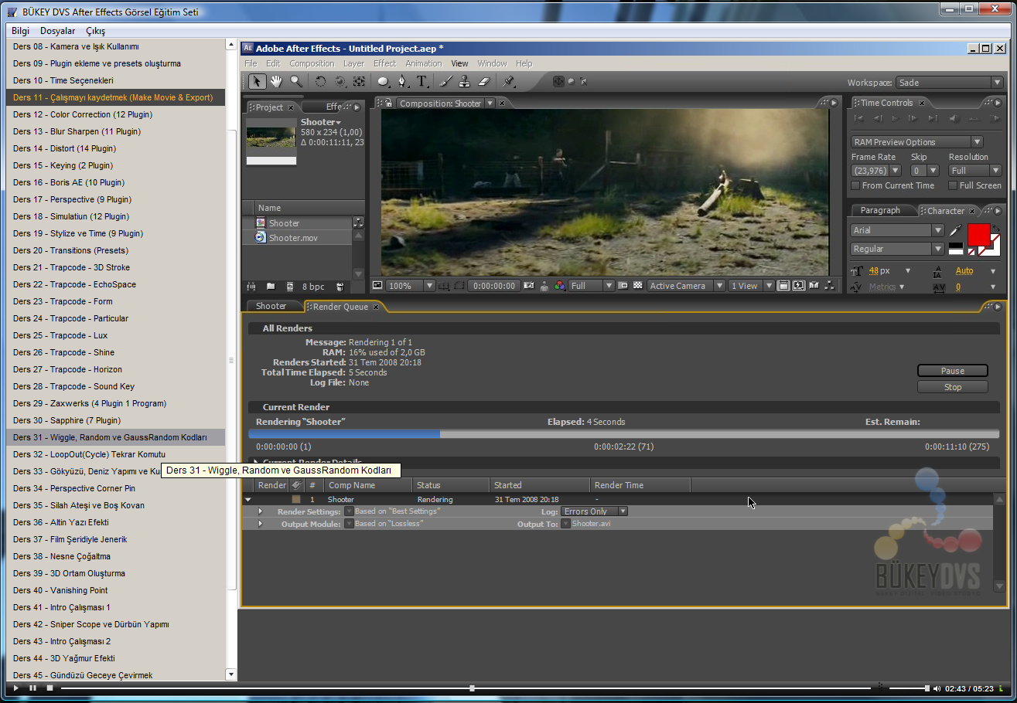Screen dimensions: 1017x703
Task: Open the Errors Only log dropdown
Action: [x=594, y=511]
